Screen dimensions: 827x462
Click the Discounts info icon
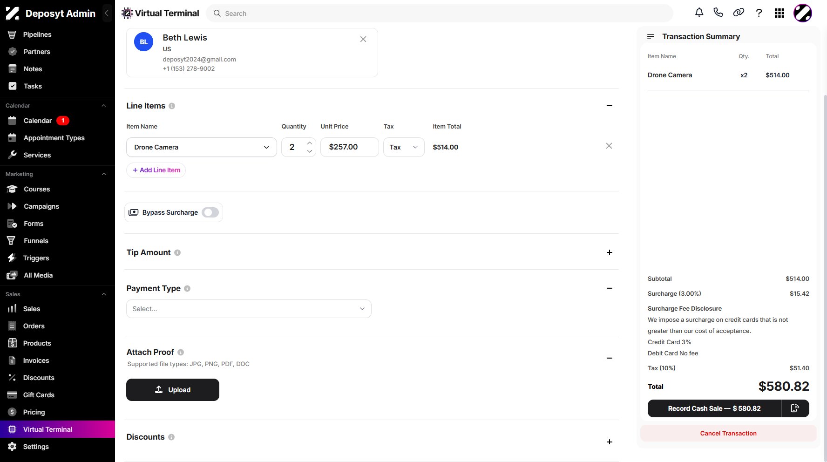click(x=171, y=437)
